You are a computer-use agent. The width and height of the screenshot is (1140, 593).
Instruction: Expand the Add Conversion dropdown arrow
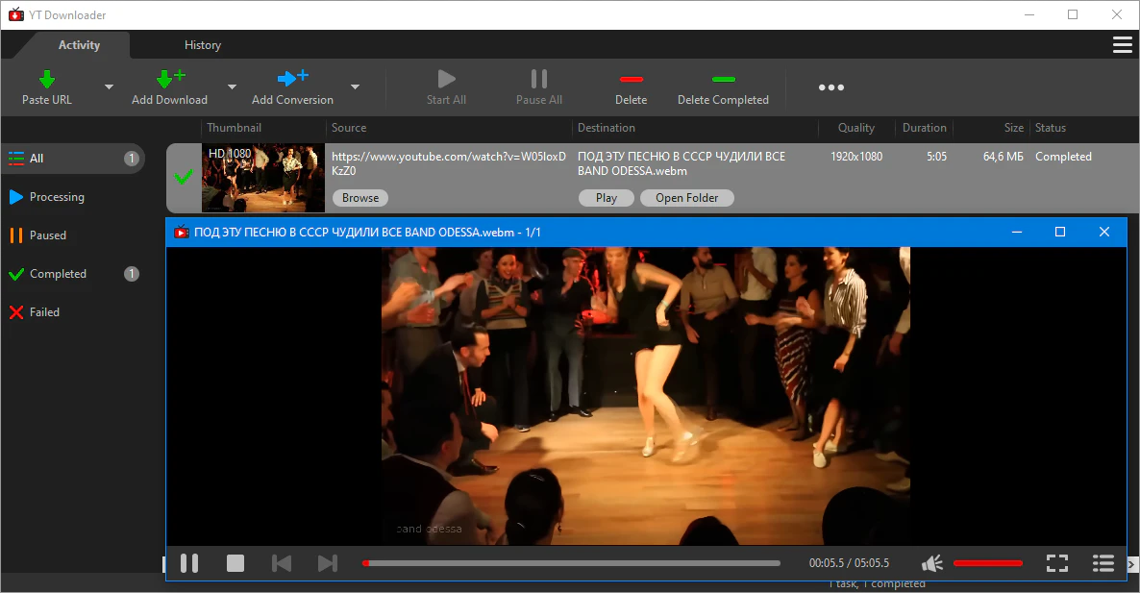tap(355, 87)
